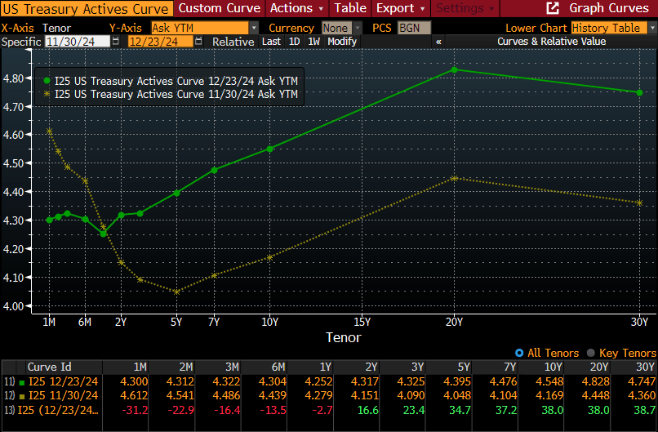Open calendar picker beside 11/30/24 date

click(115, 41)
